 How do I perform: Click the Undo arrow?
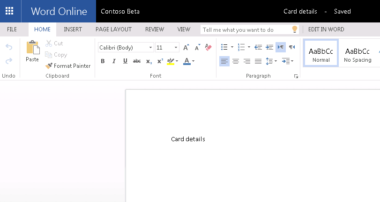coord(9,47)
